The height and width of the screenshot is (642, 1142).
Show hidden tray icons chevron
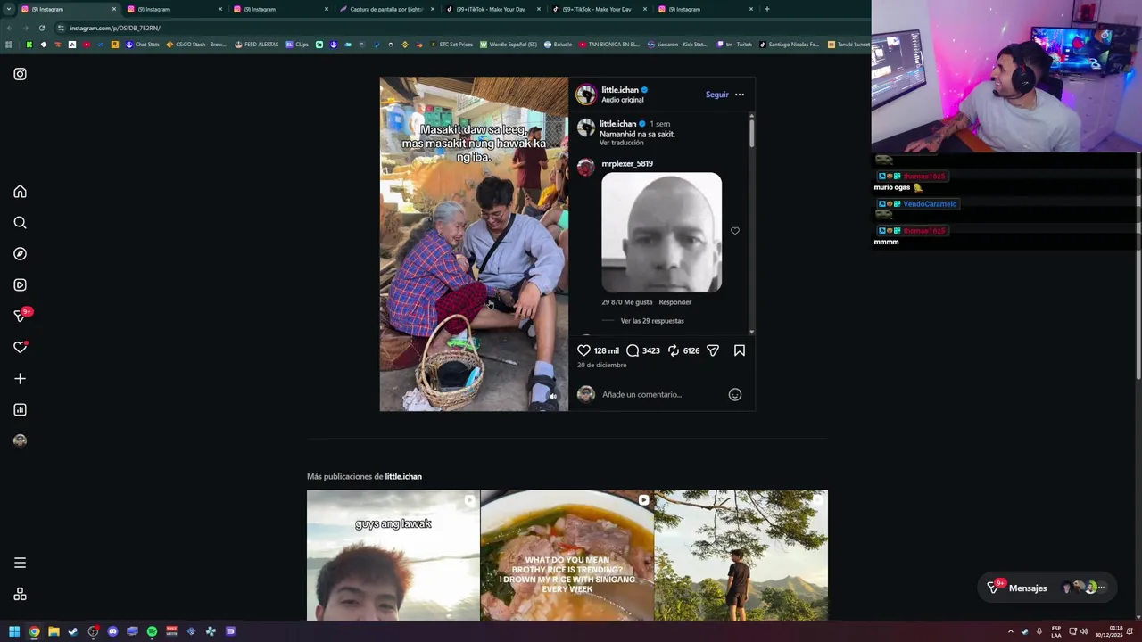point(1011,631)
